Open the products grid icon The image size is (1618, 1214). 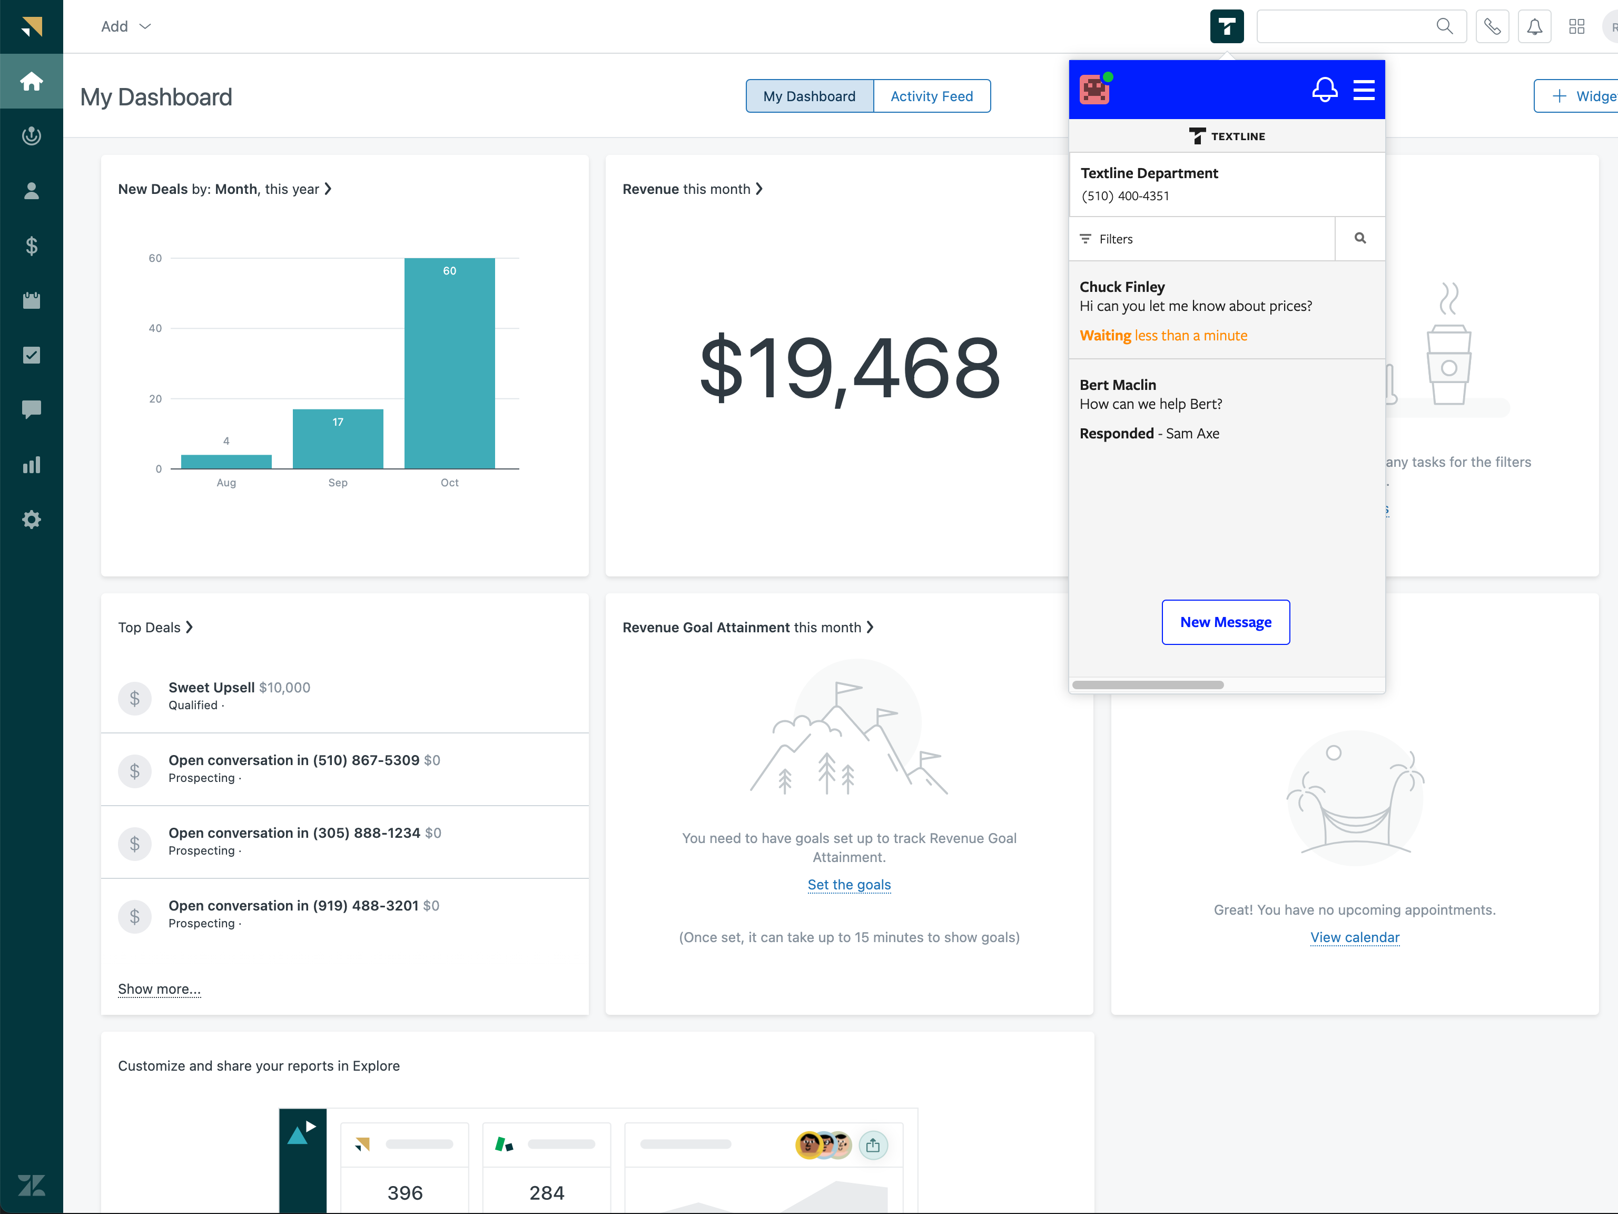pos(1576,26)
